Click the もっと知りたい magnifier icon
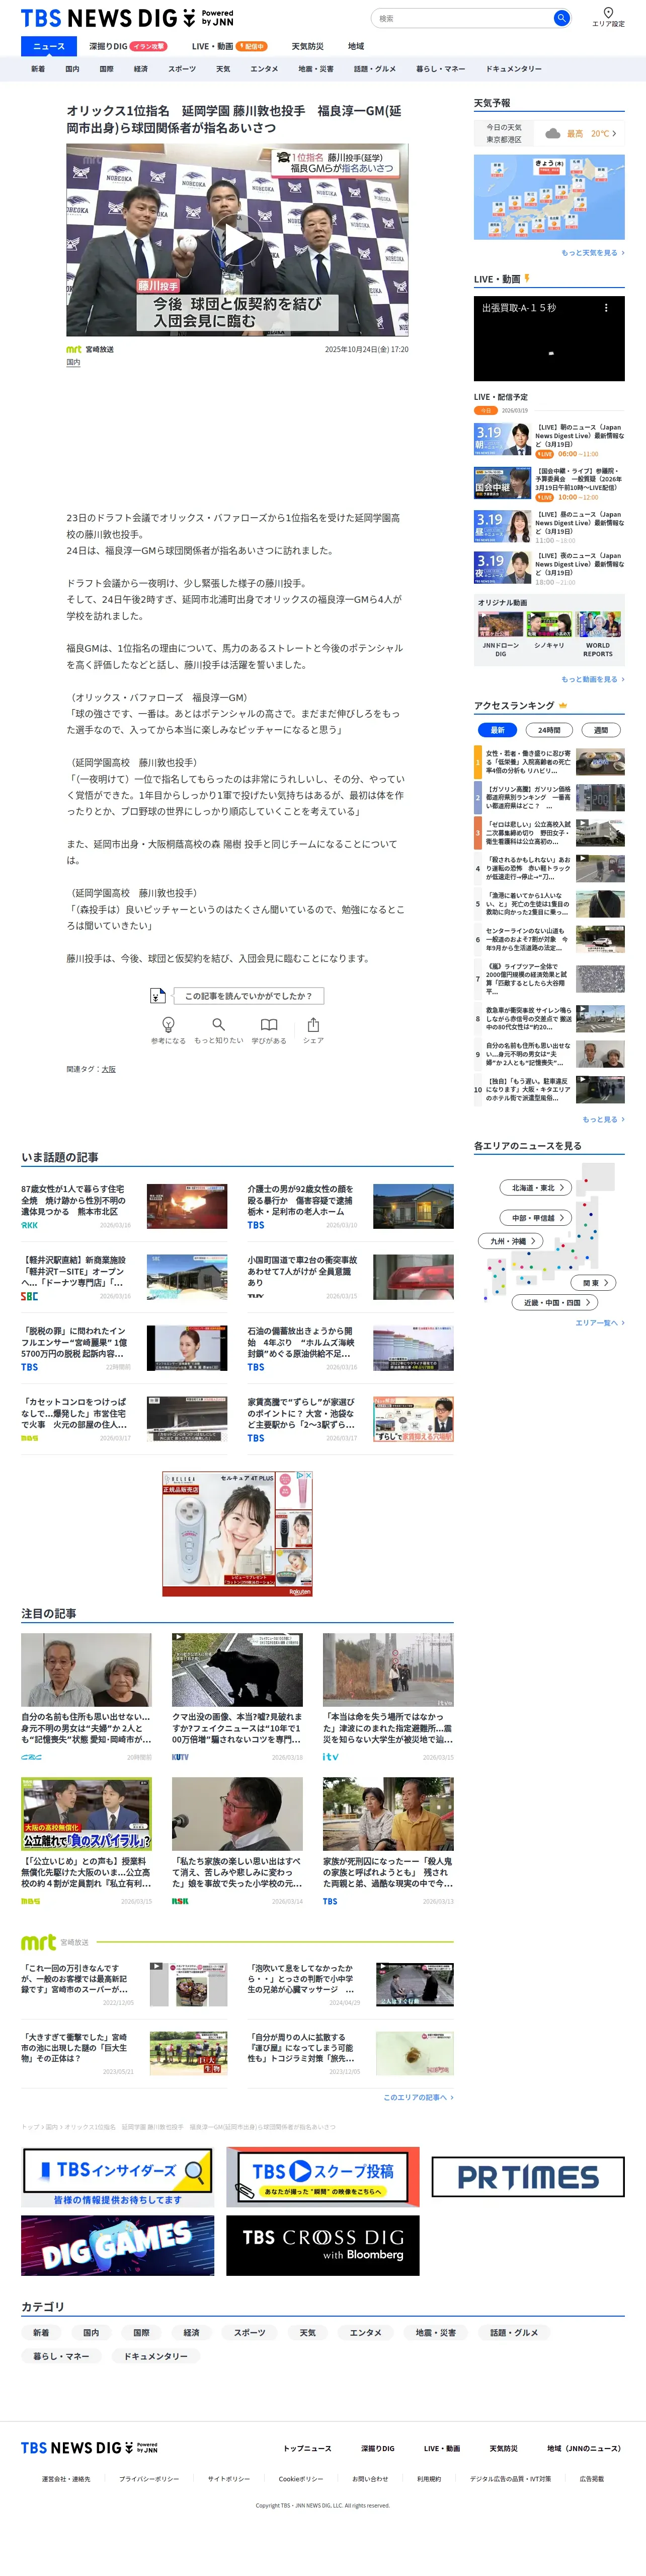 (x=219, y=1024)
